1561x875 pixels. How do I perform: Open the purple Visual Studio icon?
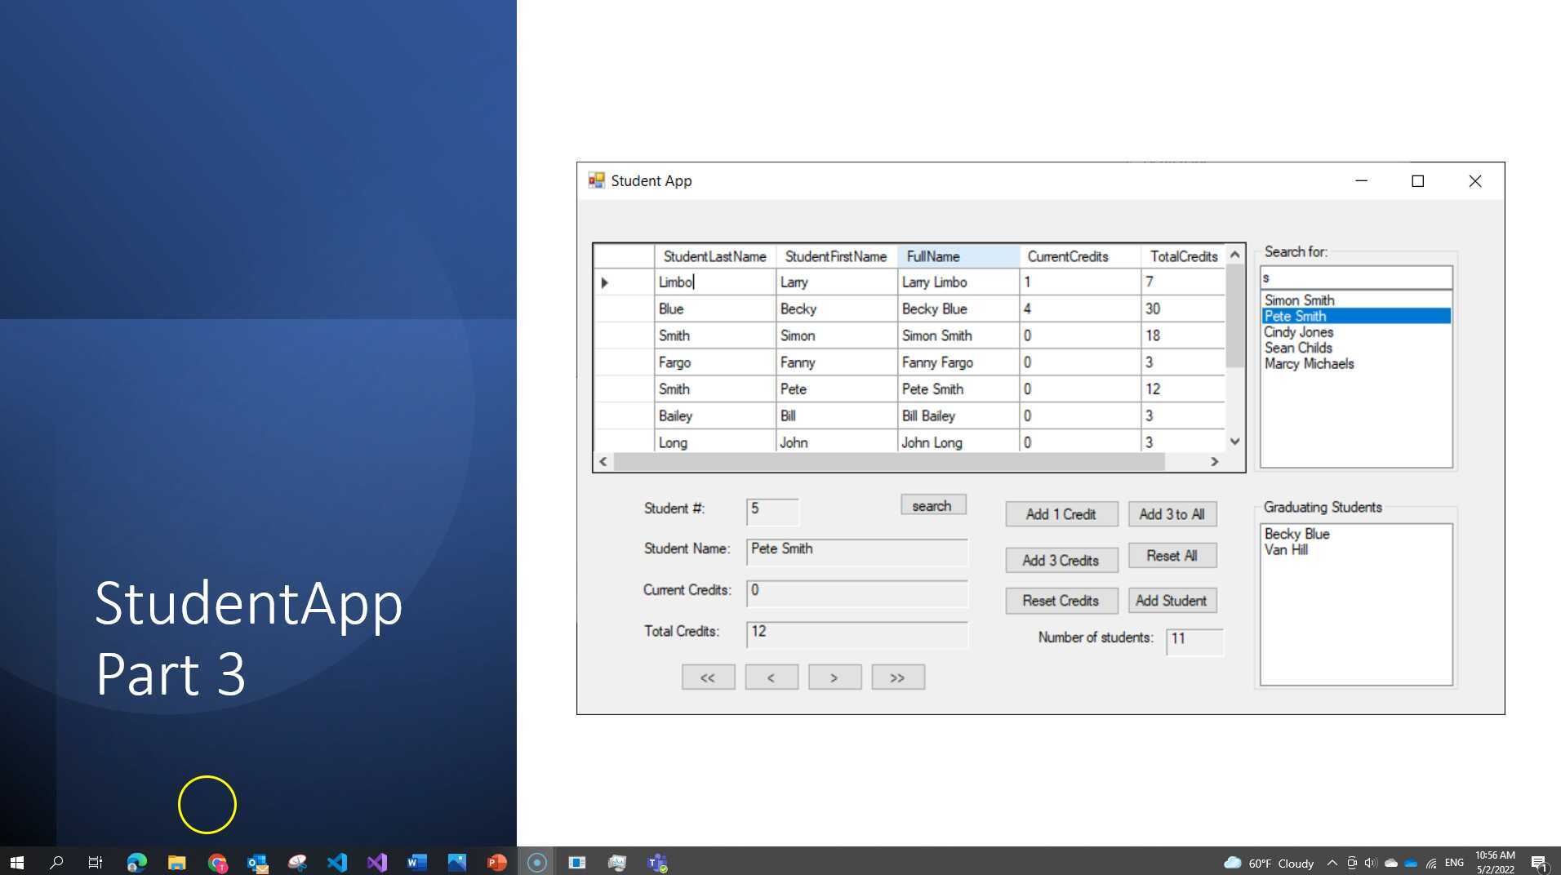[x=376, y=862]
